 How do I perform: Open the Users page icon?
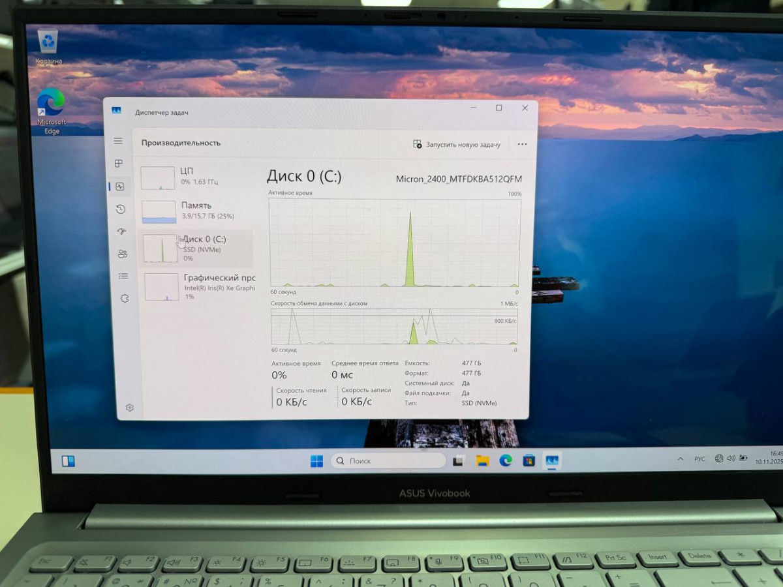(x=122, y=254)
